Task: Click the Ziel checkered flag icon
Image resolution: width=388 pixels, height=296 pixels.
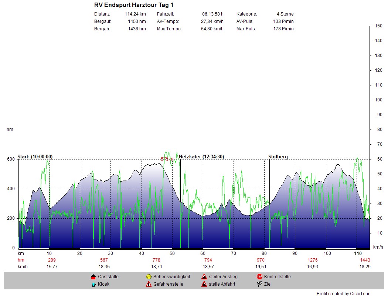Action: point(259,284)
